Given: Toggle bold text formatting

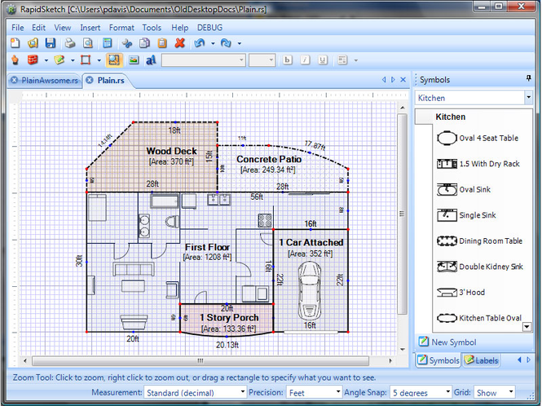Looking at the screenshot, I should point(287,60).
